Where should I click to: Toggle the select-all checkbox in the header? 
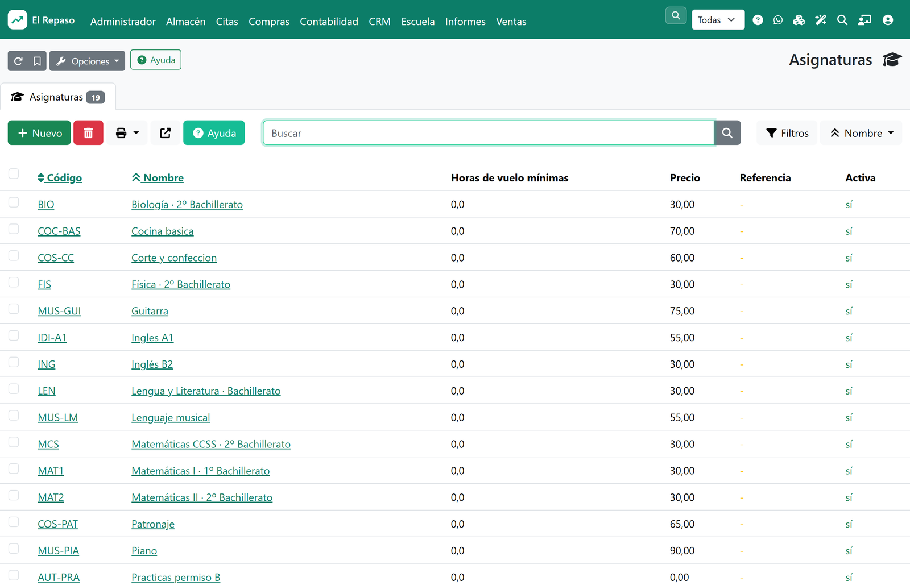click(14, 173)
